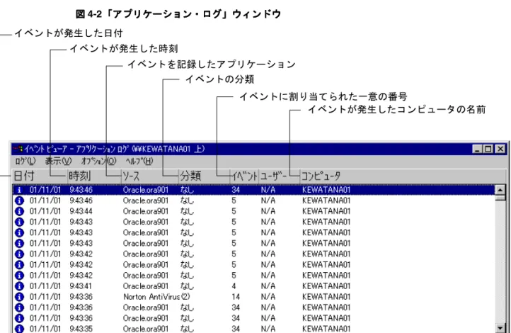Click the info icon of the highlighted event 34 row
The image size is (511, 333).
20,190
